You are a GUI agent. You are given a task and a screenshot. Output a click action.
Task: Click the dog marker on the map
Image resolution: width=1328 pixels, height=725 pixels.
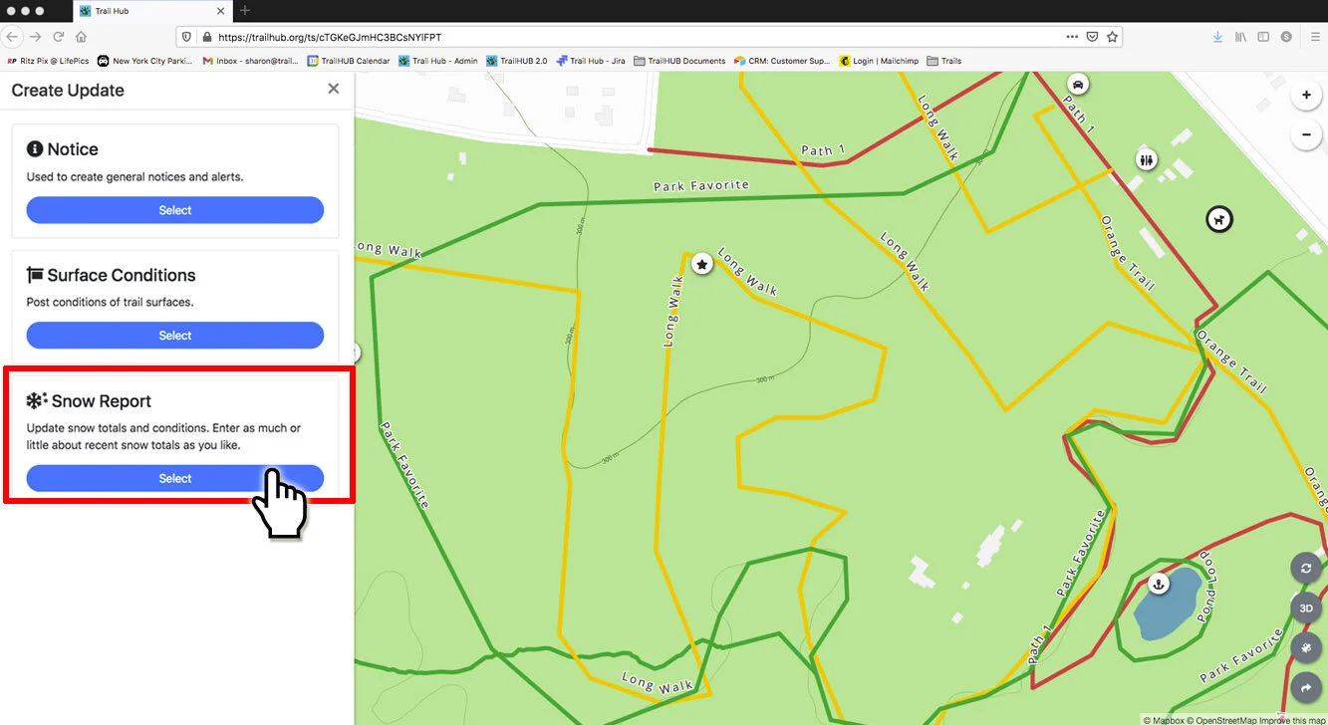click(x=1218, y=219)
